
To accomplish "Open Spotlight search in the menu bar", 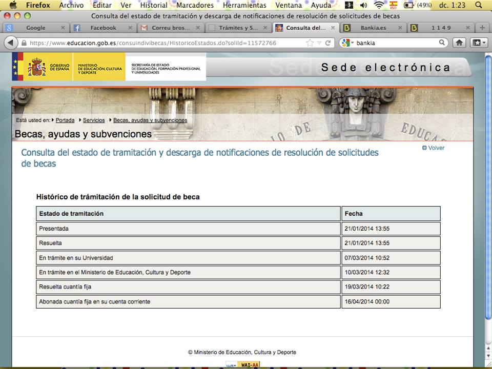I will (x=479, y=5).
